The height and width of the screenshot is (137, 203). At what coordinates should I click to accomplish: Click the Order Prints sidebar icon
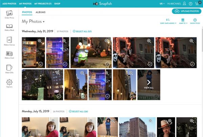(9, 14)
